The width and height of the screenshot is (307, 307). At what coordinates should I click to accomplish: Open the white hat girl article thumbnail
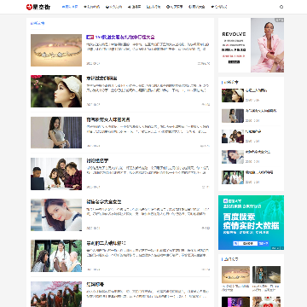point(56,91)
